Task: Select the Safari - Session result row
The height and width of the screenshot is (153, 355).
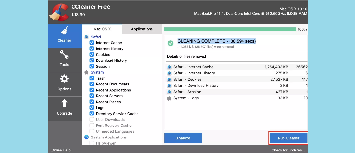Action: click(237, 92)
